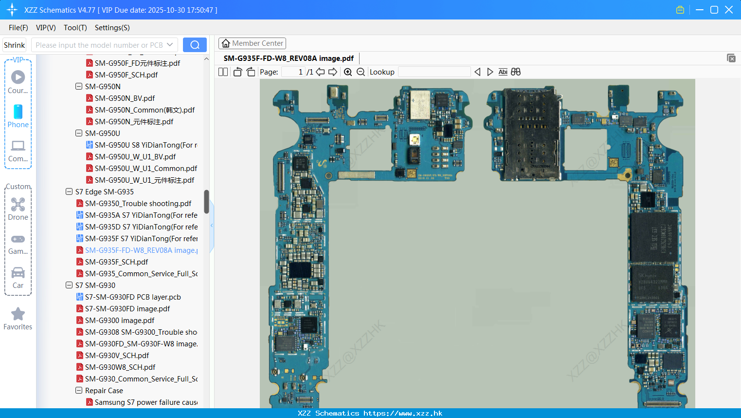Collapse the Repair Case folder
Screen dimensions: 741x418
point(79,390)
